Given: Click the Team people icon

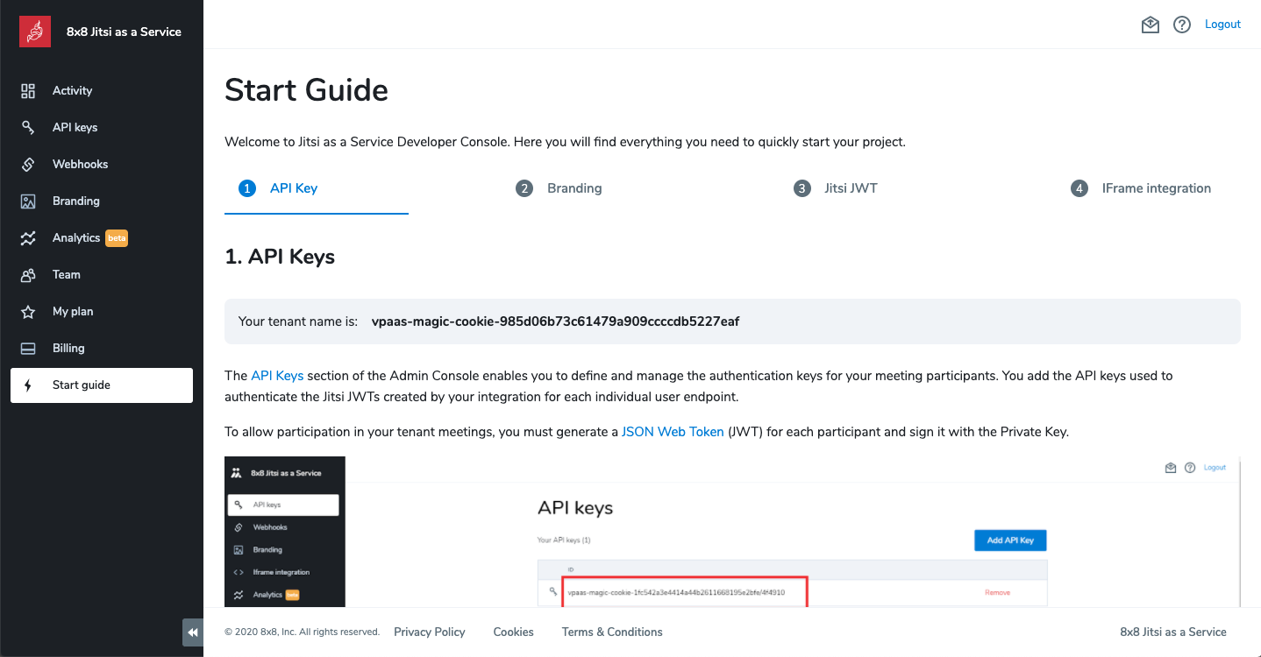Looking at the screenshot, I should [28, 275].
